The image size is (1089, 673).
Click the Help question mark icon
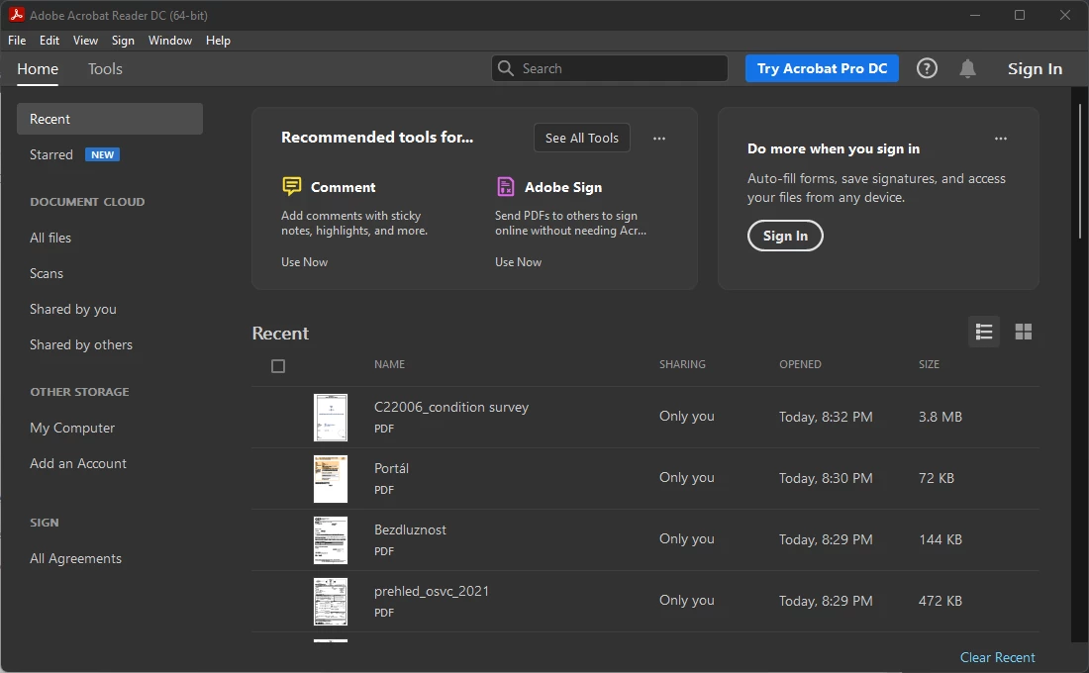927,68
